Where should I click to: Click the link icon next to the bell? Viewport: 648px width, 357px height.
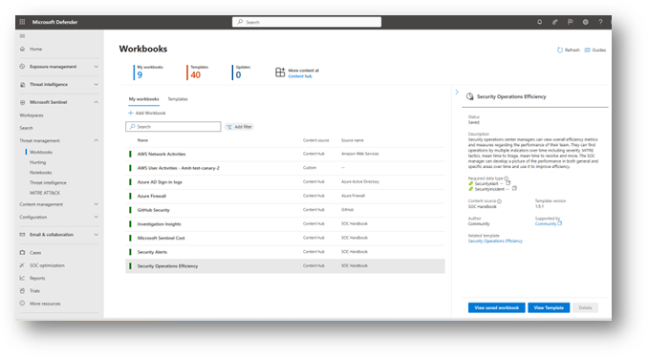(x=554, y=22)
